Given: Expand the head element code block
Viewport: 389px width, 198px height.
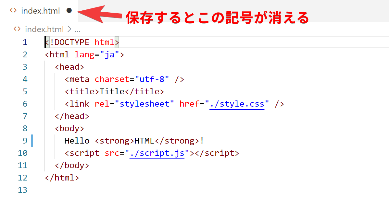Looking at the screenshot, I should click(x=37, y=66).
